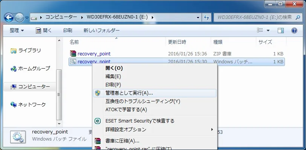Sort by the サイズ column header
The height and width of the screenshot is (150, 306).
click(265, 42)
